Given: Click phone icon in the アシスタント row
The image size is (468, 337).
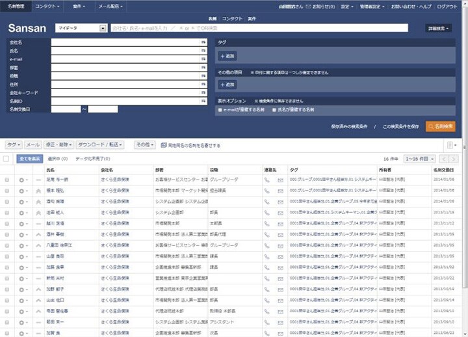Looking at the screenshot, I should (267, 322).
